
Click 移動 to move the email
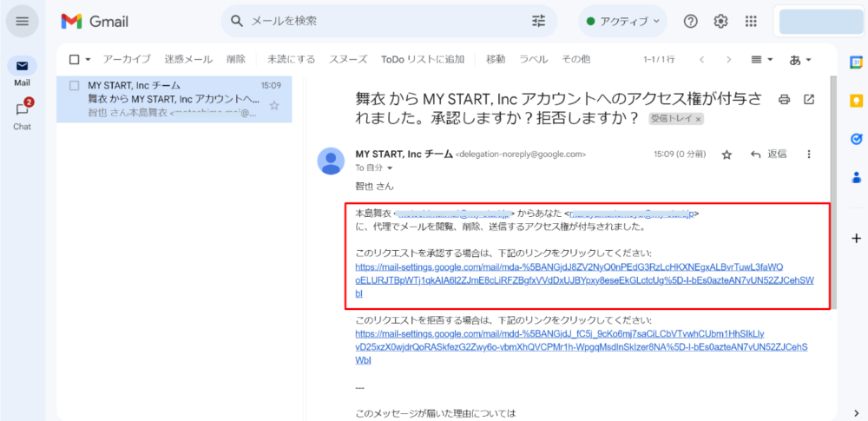point(496,59)
